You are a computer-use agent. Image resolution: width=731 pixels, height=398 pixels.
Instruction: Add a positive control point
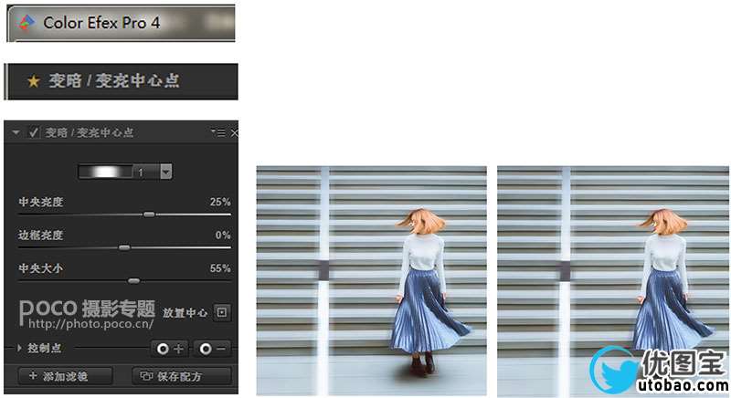tap(170, 349)
